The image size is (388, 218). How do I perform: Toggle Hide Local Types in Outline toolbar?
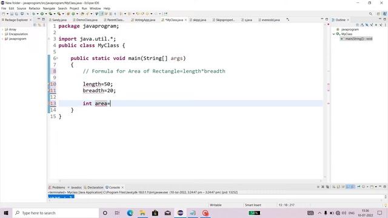pyautogui.click(x=381, y=25)
